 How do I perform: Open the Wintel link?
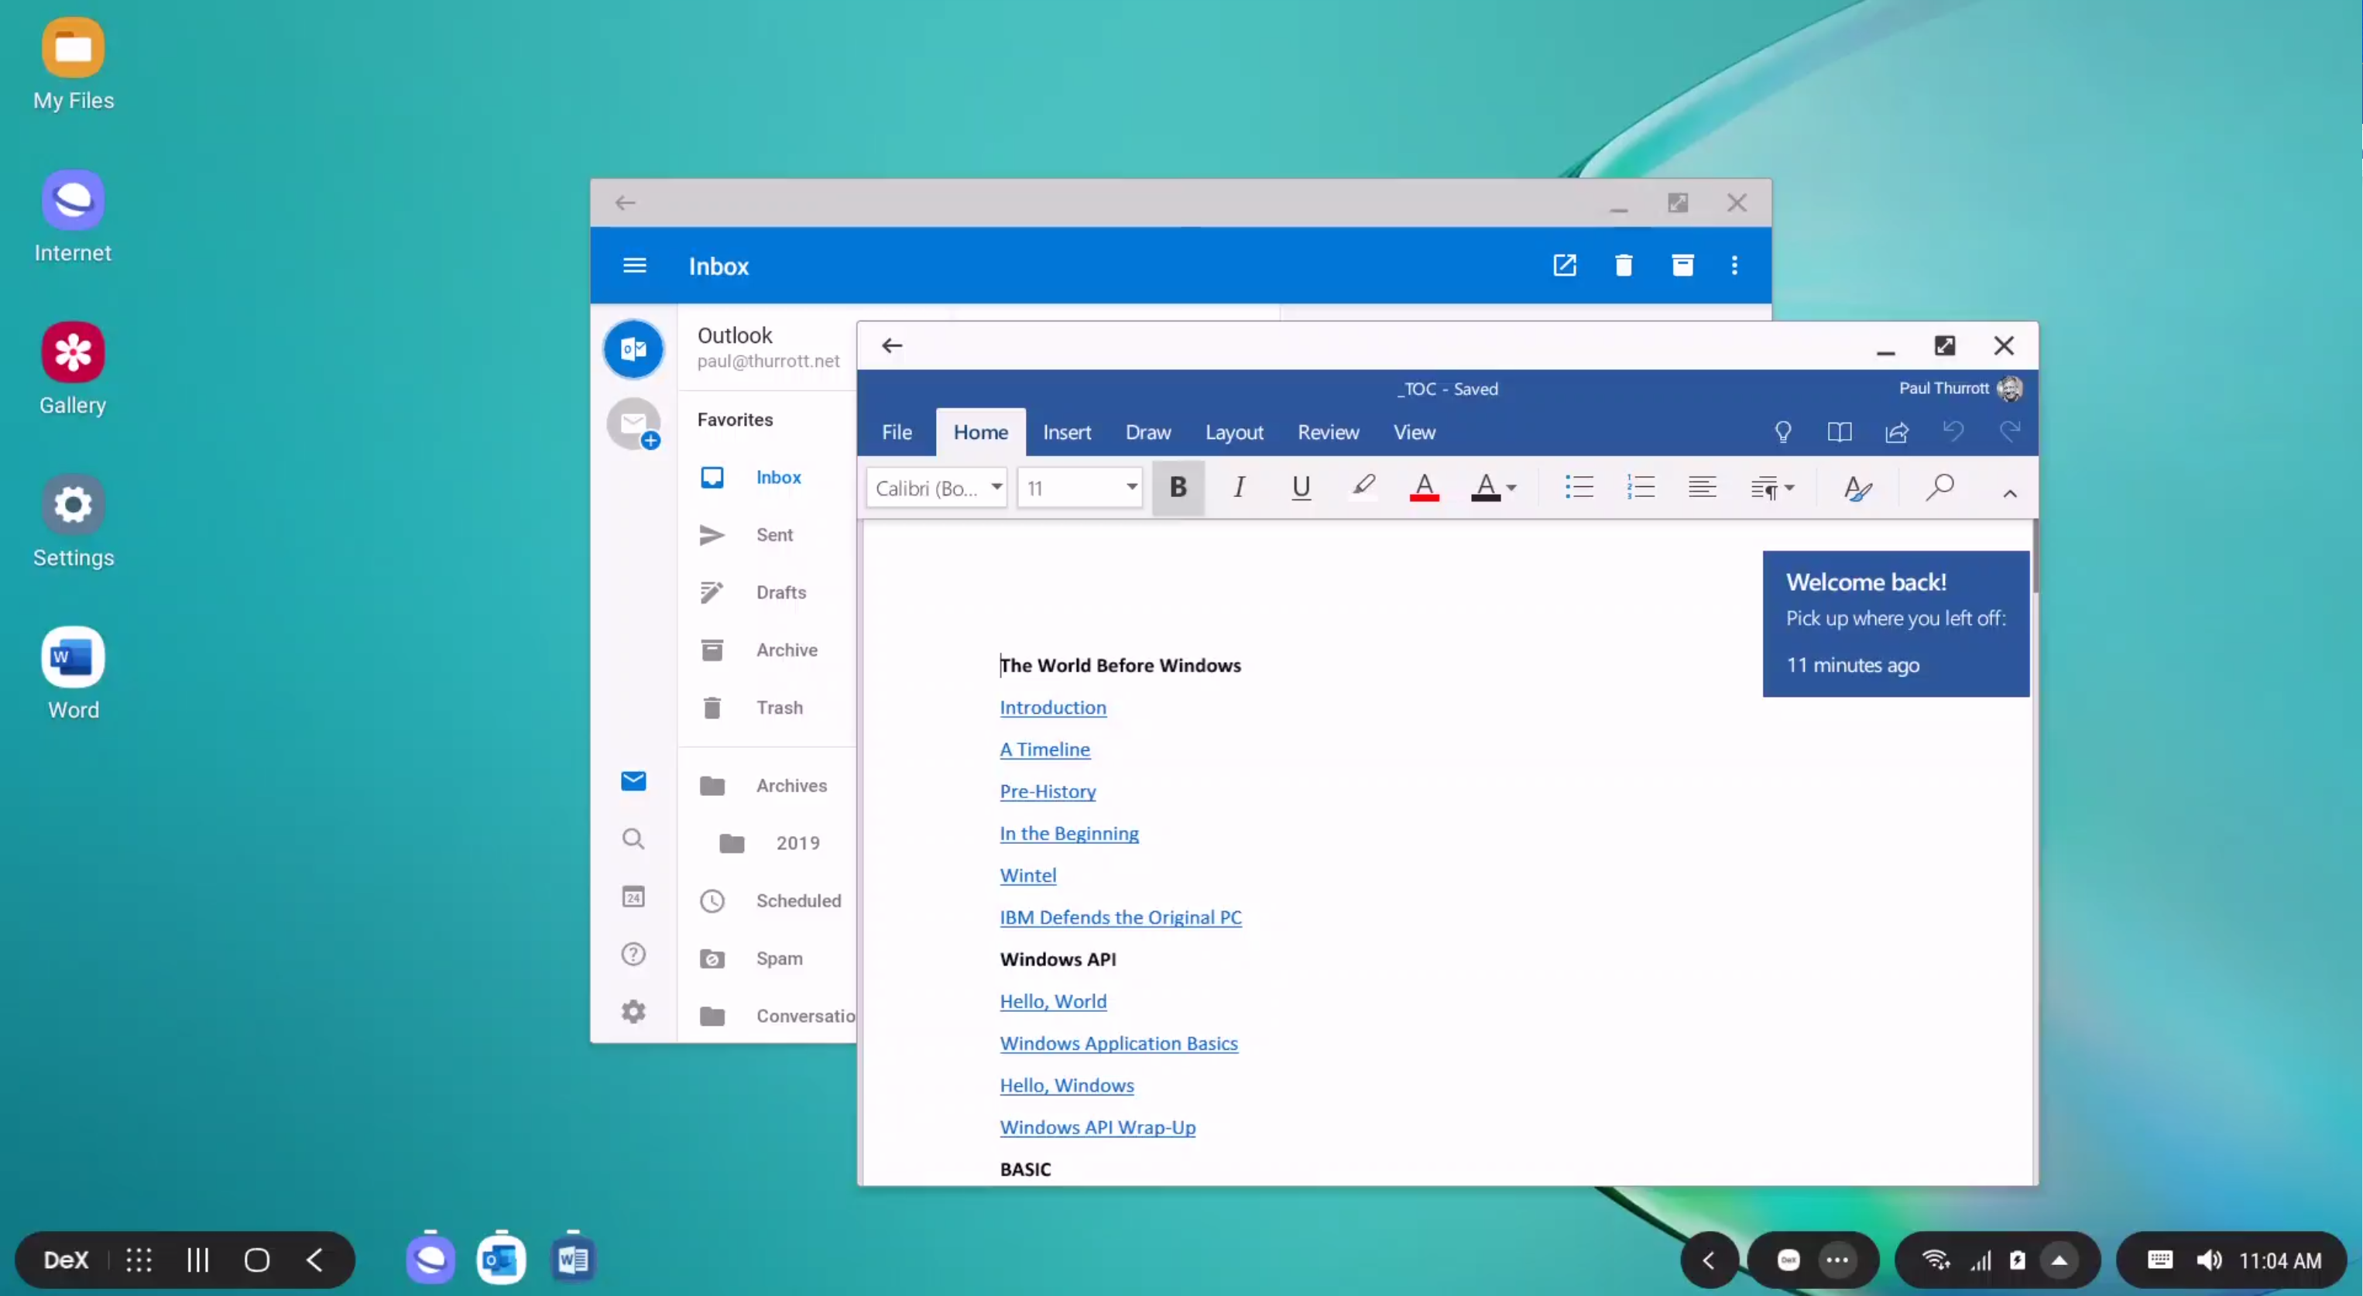click(1027, 875)
